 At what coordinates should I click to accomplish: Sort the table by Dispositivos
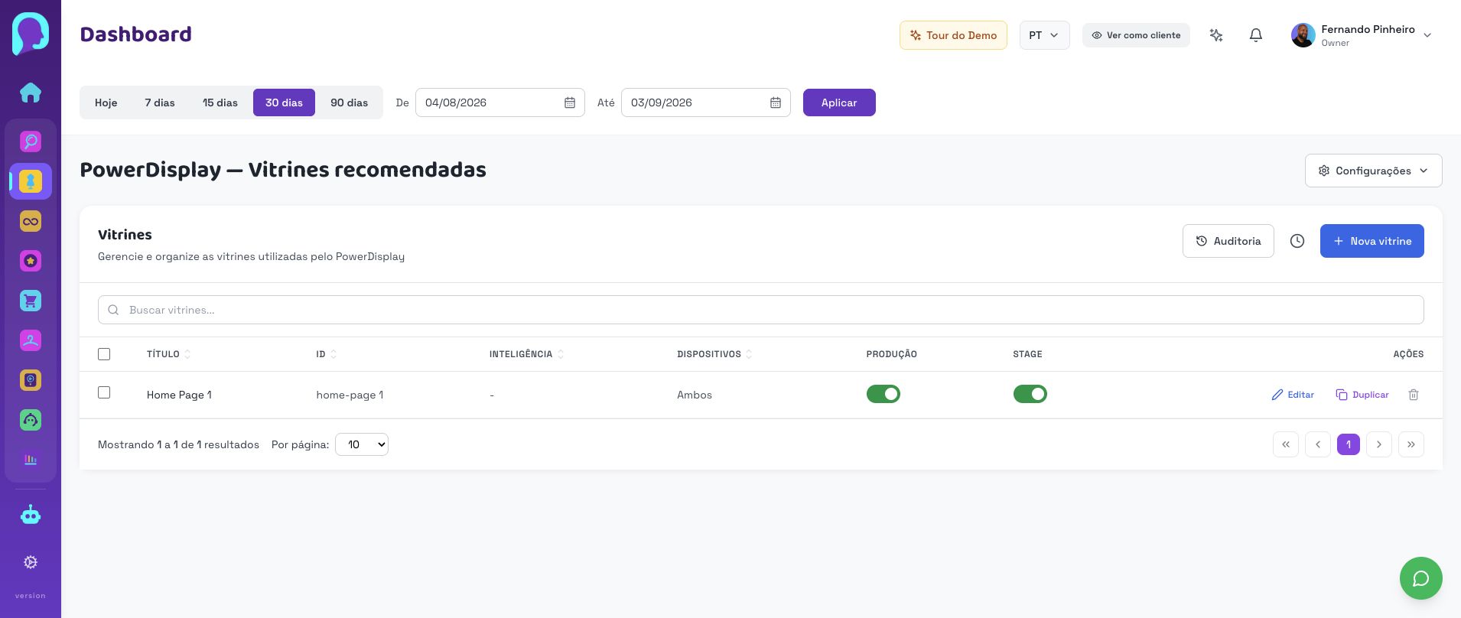714,354
